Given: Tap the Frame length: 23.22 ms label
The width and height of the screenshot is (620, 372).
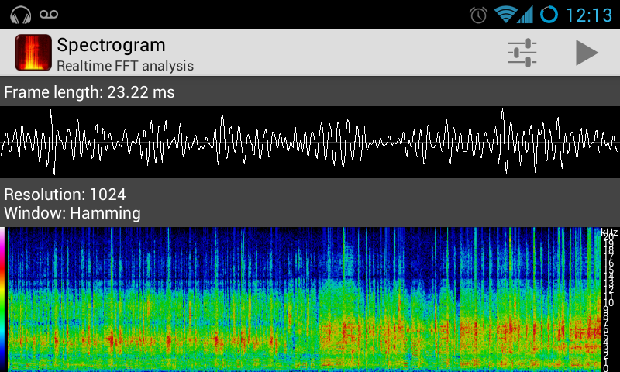Looking at the screenshot, I should 89,92.
